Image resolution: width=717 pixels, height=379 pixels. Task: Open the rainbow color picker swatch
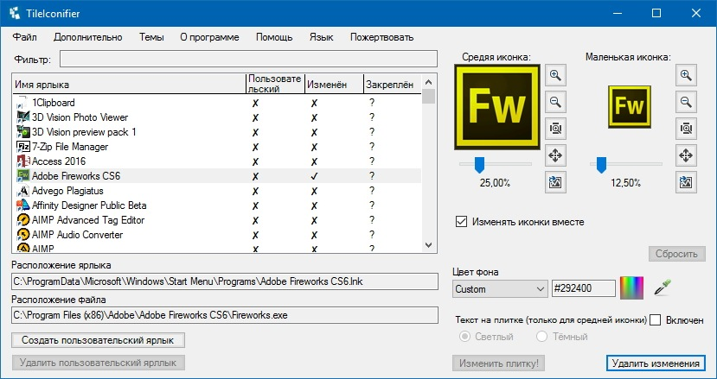(633, 287)
